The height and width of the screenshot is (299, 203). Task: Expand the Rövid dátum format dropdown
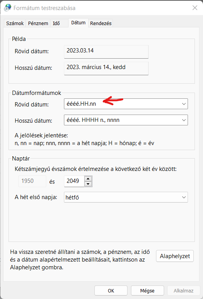pyautogui.click(x=184, y=104)
